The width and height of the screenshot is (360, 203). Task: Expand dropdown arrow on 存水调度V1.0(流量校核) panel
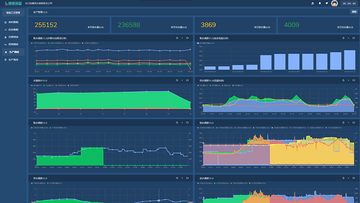tap(348, 80)
